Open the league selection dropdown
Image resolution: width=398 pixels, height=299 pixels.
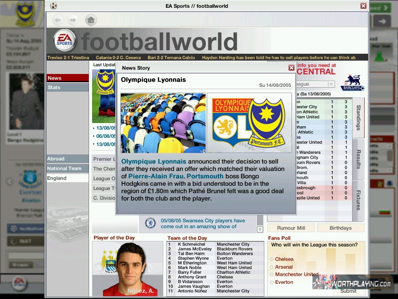point(331,84)
